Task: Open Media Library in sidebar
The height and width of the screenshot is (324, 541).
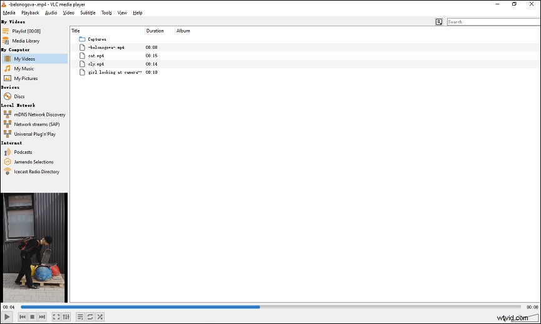Action: pos(26,41)
